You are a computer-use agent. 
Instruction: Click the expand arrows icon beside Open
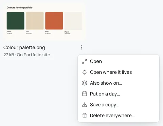[85, 61]
